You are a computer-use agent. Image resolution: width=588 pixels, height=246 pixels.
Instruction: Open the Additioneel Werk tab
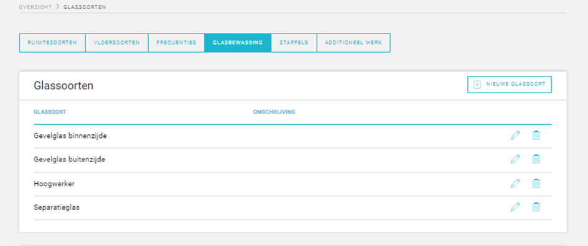pos(353,43)
